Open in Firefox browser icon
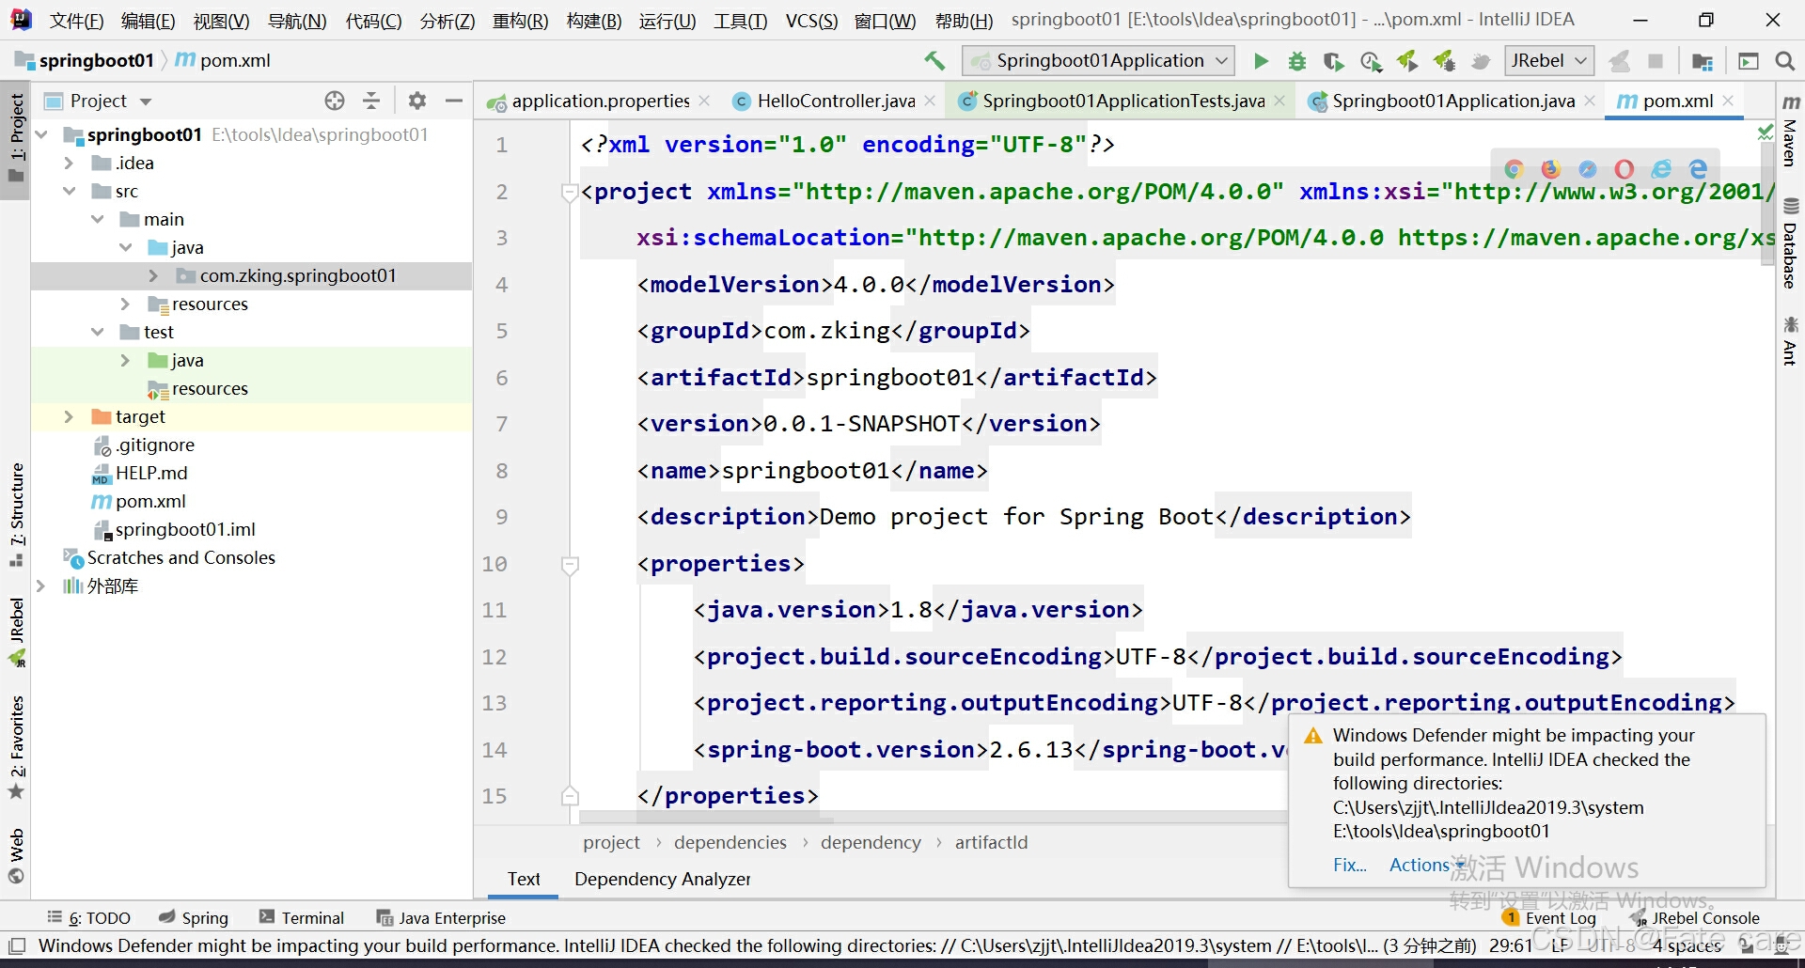Screen dimensions: 1805x968 [x=1550, y=169]
